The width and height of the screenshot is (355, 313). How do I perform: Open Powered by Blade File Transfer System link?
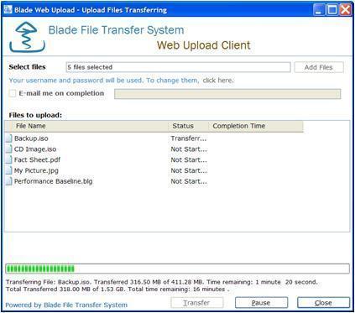pyautogui.click(x=66, y=305)
